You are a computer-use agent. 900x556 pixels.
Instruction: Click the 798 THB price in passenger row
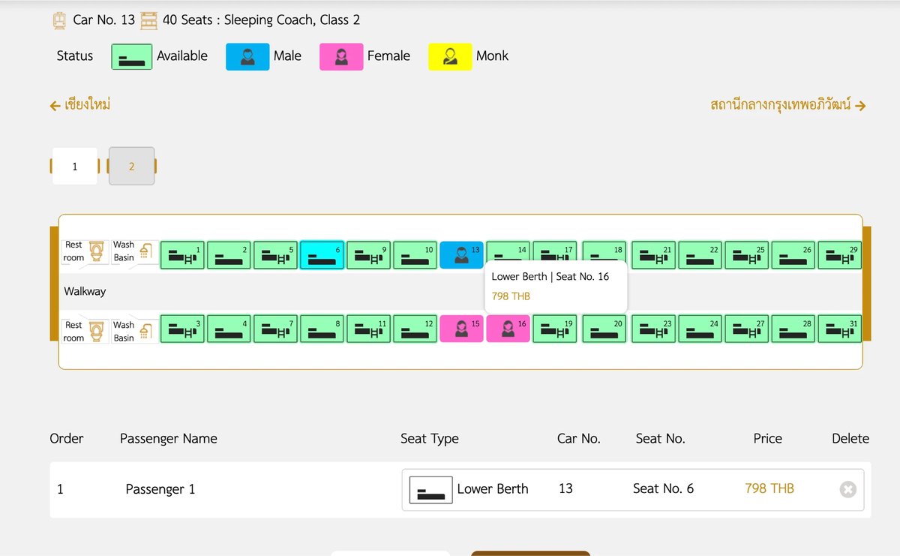pyautogui.click(x=769, y=488)
